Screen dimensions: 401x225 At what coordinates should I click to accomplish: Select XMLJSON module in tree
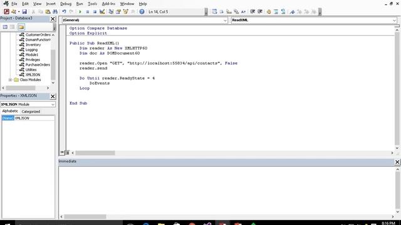(33, 75)
